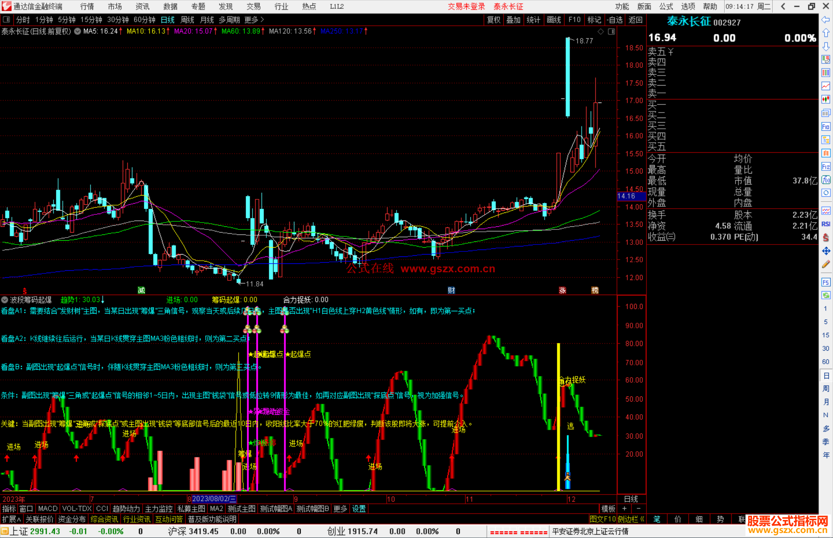
Task: Click the plus zoom button beside 模板
Action: coord(624,509)
